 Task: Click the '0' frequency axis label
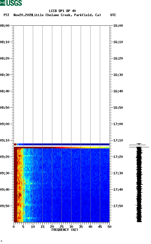pyautogui.click(x=14, y=227)
